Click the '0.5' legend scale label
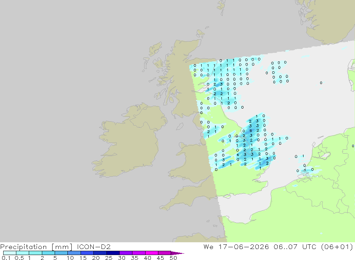 [x=19, y=258]
